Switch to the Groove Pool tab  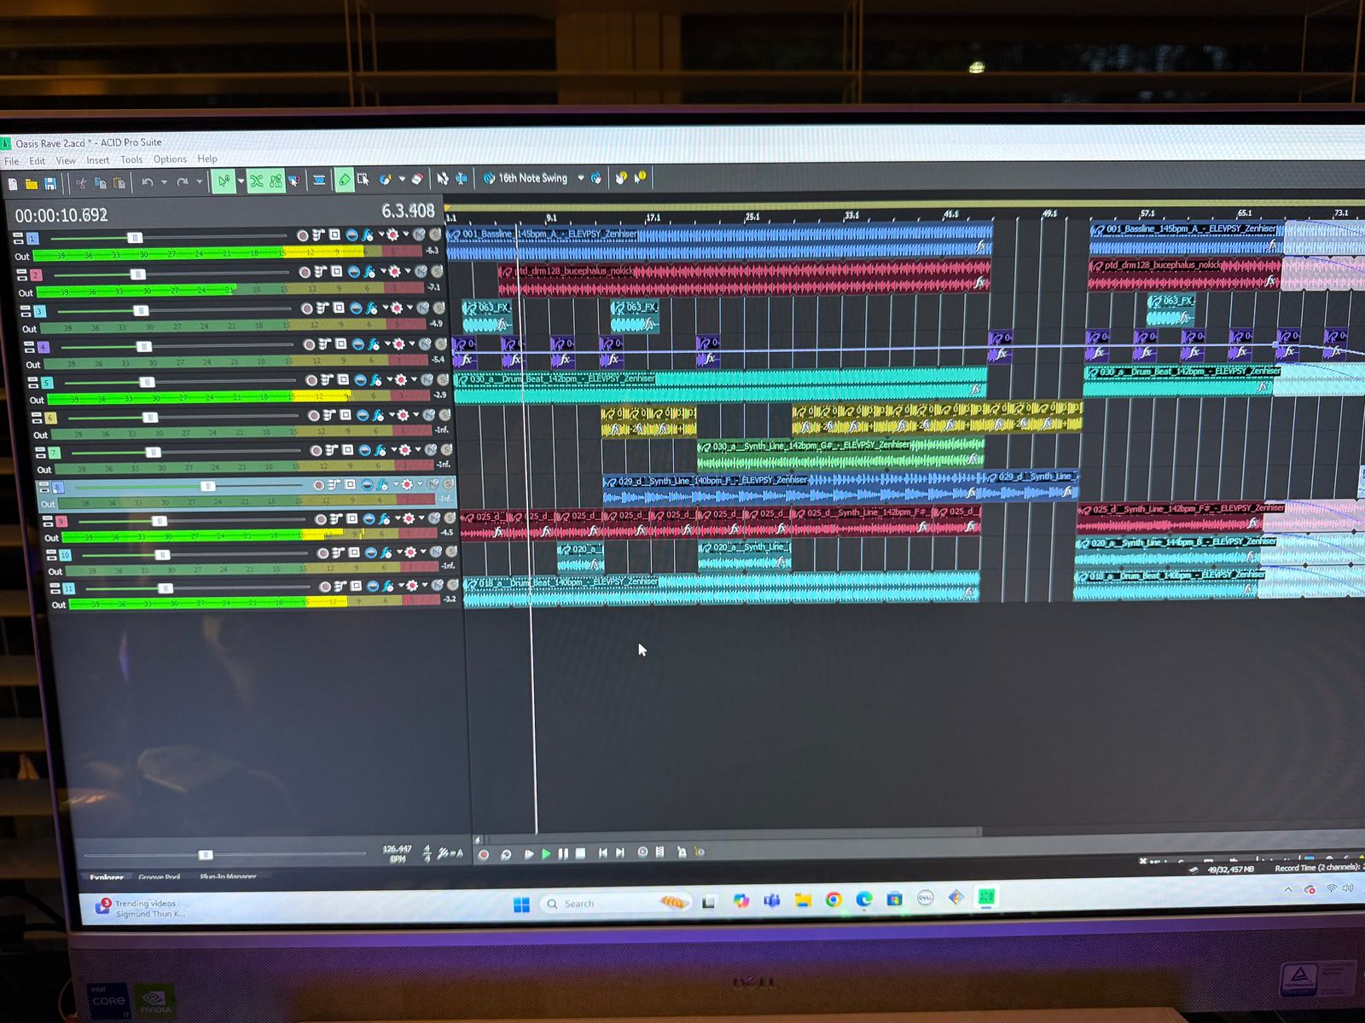[160, 876]
